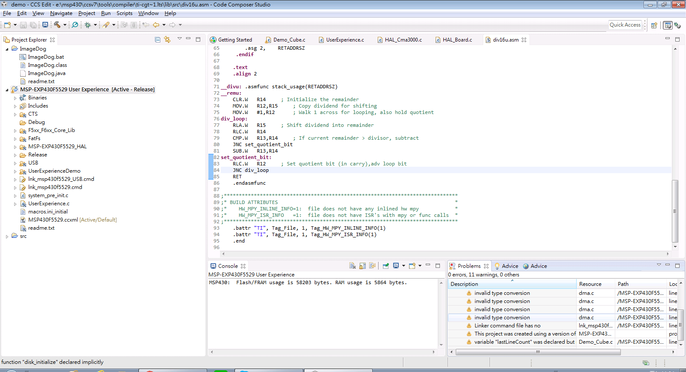Click the flashlight Search toolbar icon

(75, 25)
